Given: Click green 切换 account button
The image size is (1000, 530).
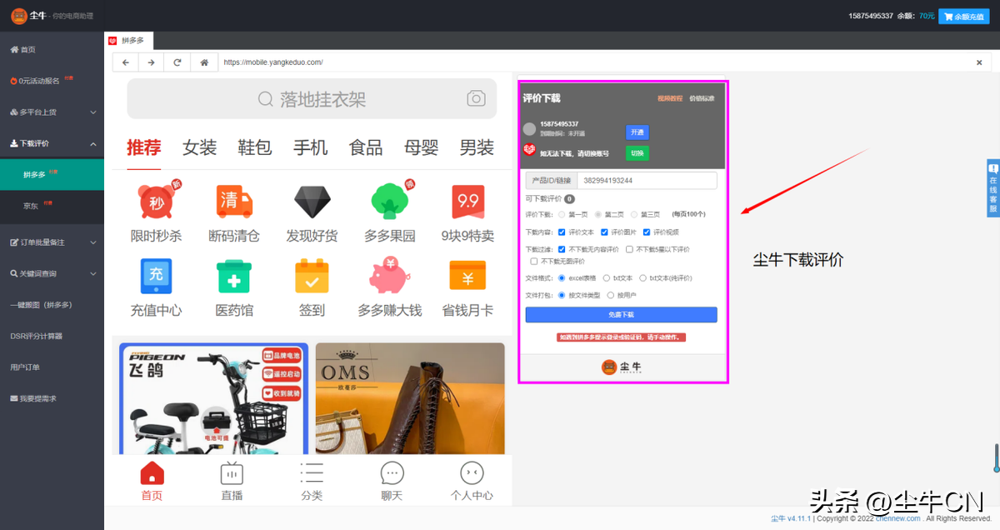Looking at the screenshot, I should [637, 153].
